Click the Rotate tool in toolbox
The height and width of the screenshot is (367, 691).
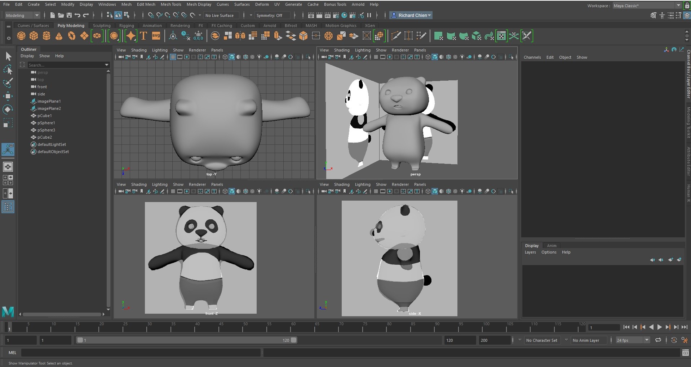(8, 109)
